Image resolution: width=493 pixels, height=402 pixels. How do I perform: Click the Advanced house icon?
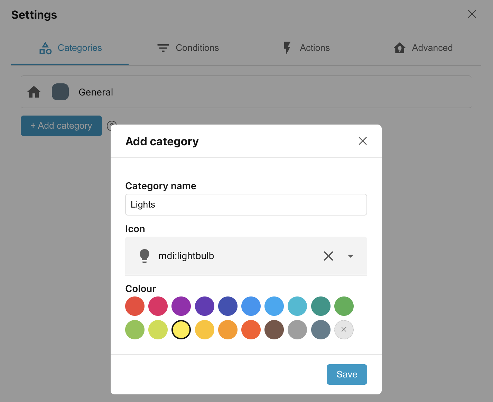[x=399, y=48]
